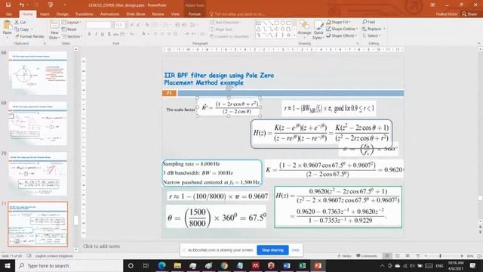Open Comments pane from status bar
Viewport: 483px width, 272px height.
click(x=367, y=256)
